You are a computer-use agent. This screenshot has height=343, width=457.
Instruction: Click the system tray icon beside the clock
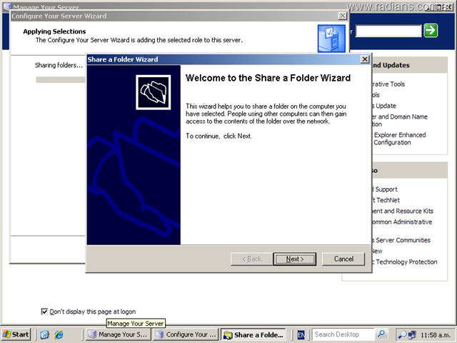(x=403, y=334)
